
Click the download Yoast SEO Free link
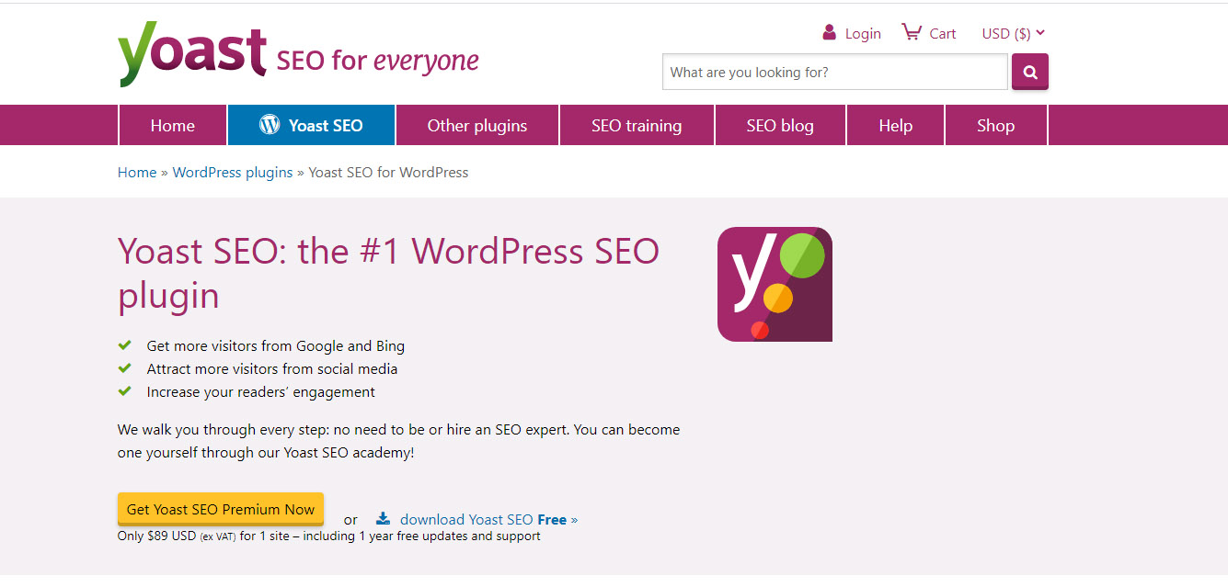[x=488, y=519]
